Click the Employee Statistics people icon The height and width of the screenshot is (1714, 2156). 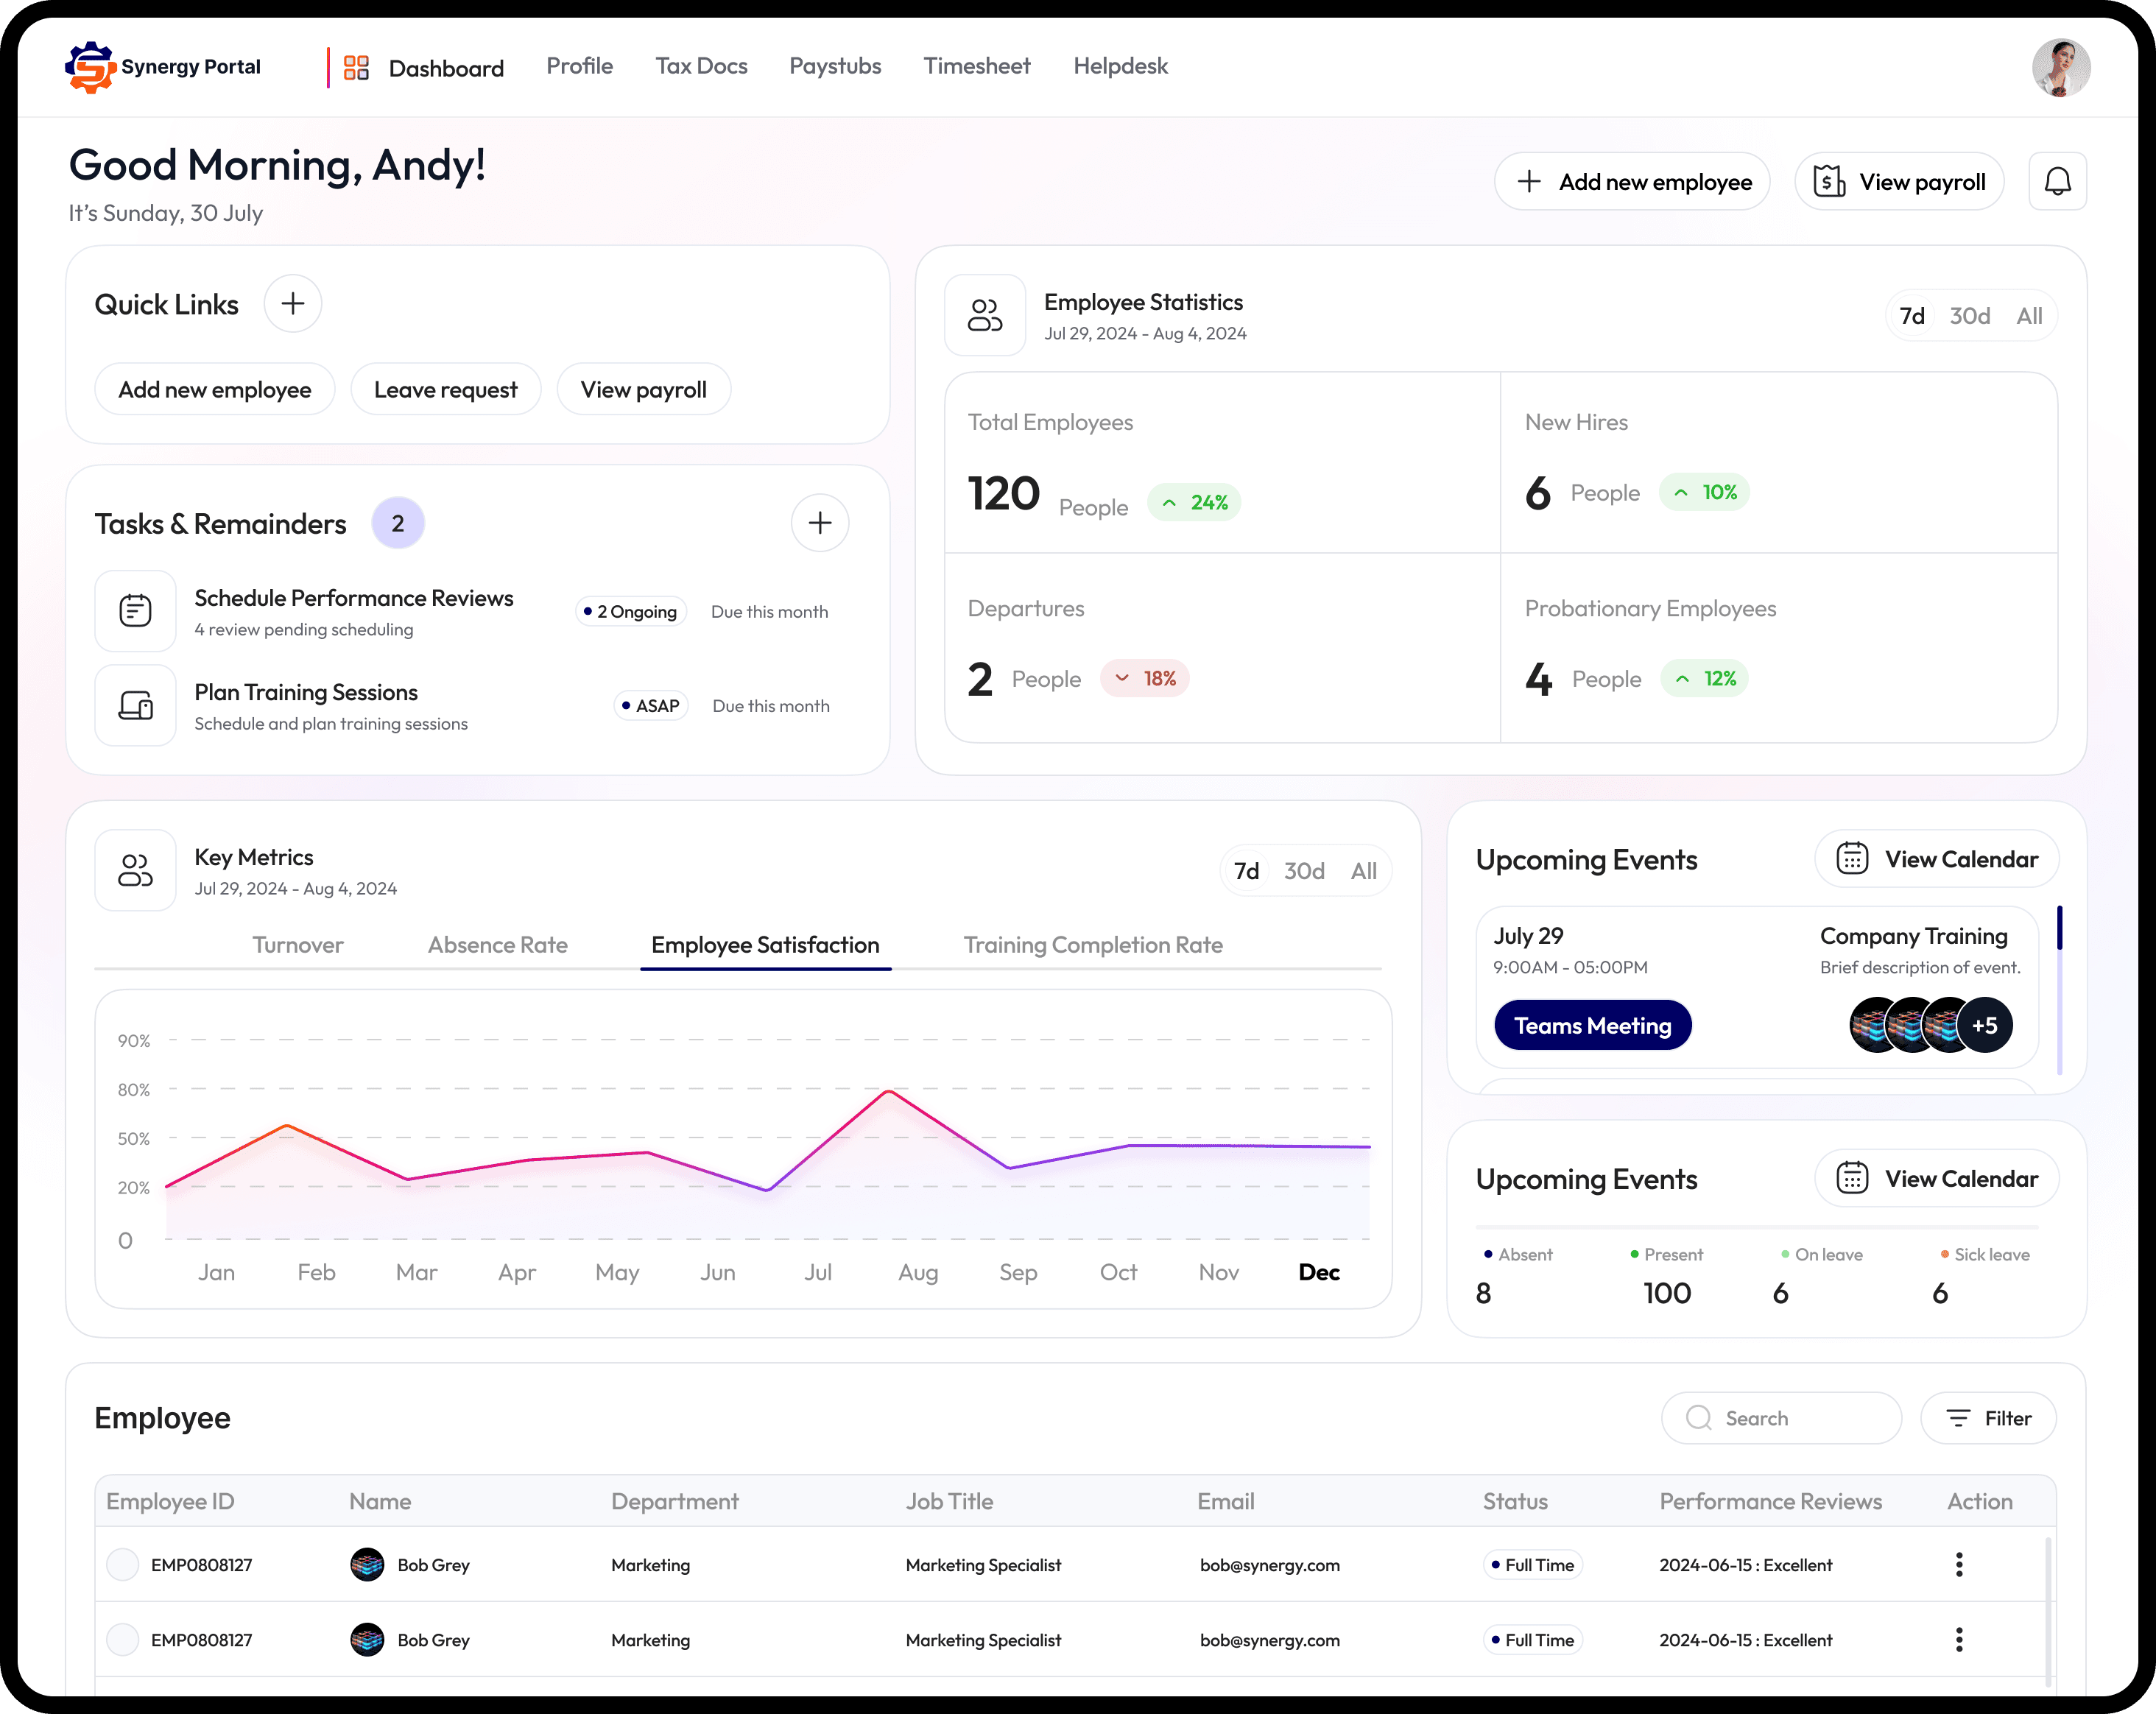984,316
